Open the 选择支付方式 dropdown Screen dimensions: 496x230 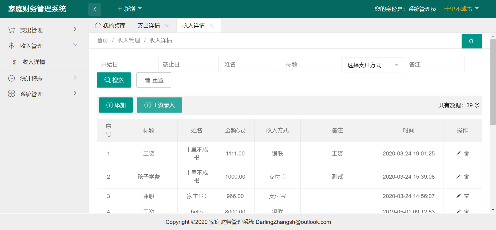373,65
